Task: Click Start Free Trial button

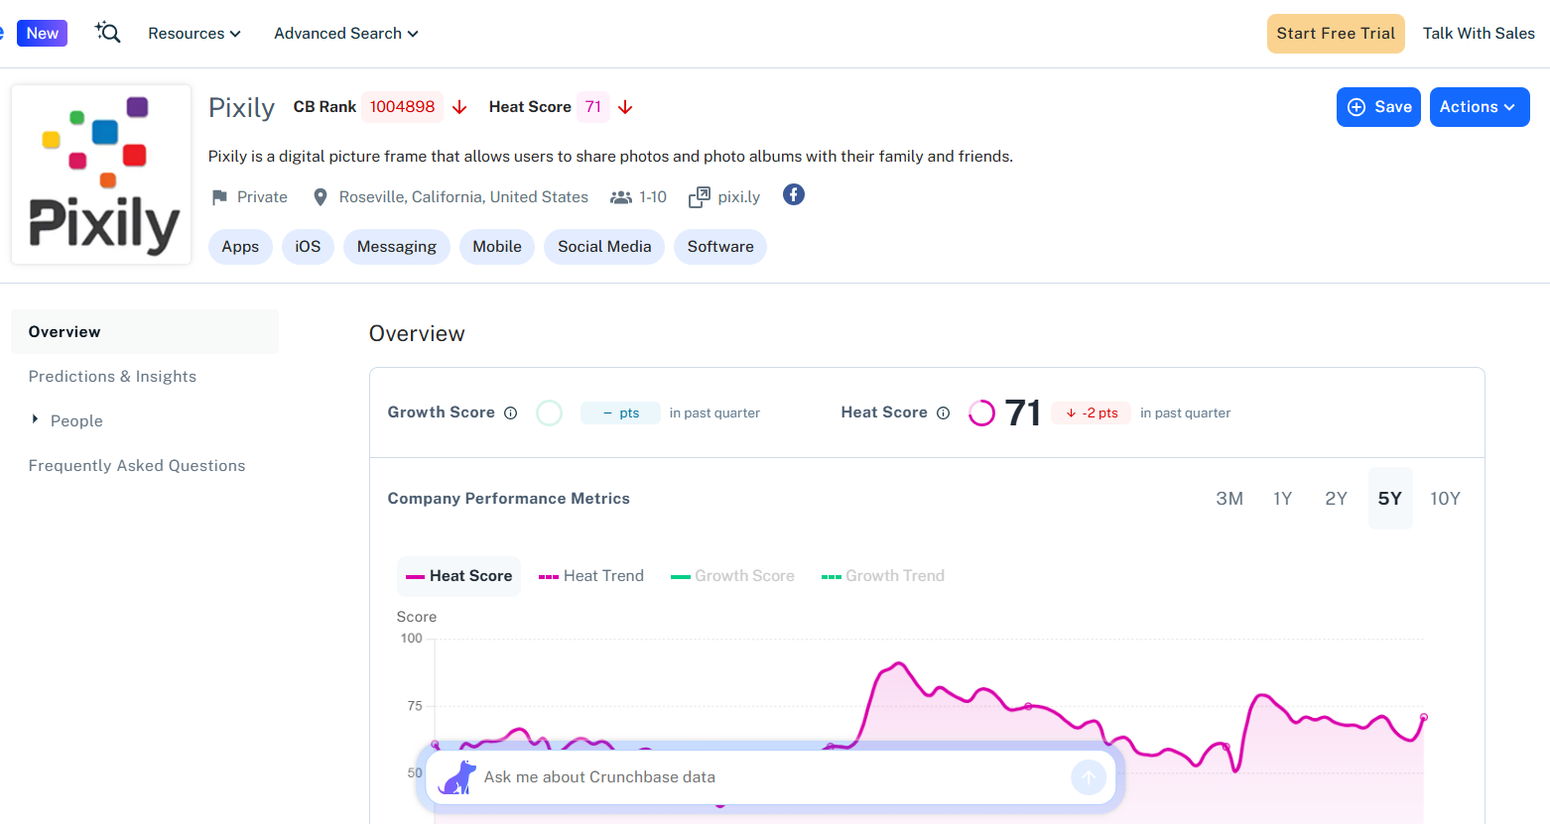Action: pyautogui.click(x=1336, y=34)
